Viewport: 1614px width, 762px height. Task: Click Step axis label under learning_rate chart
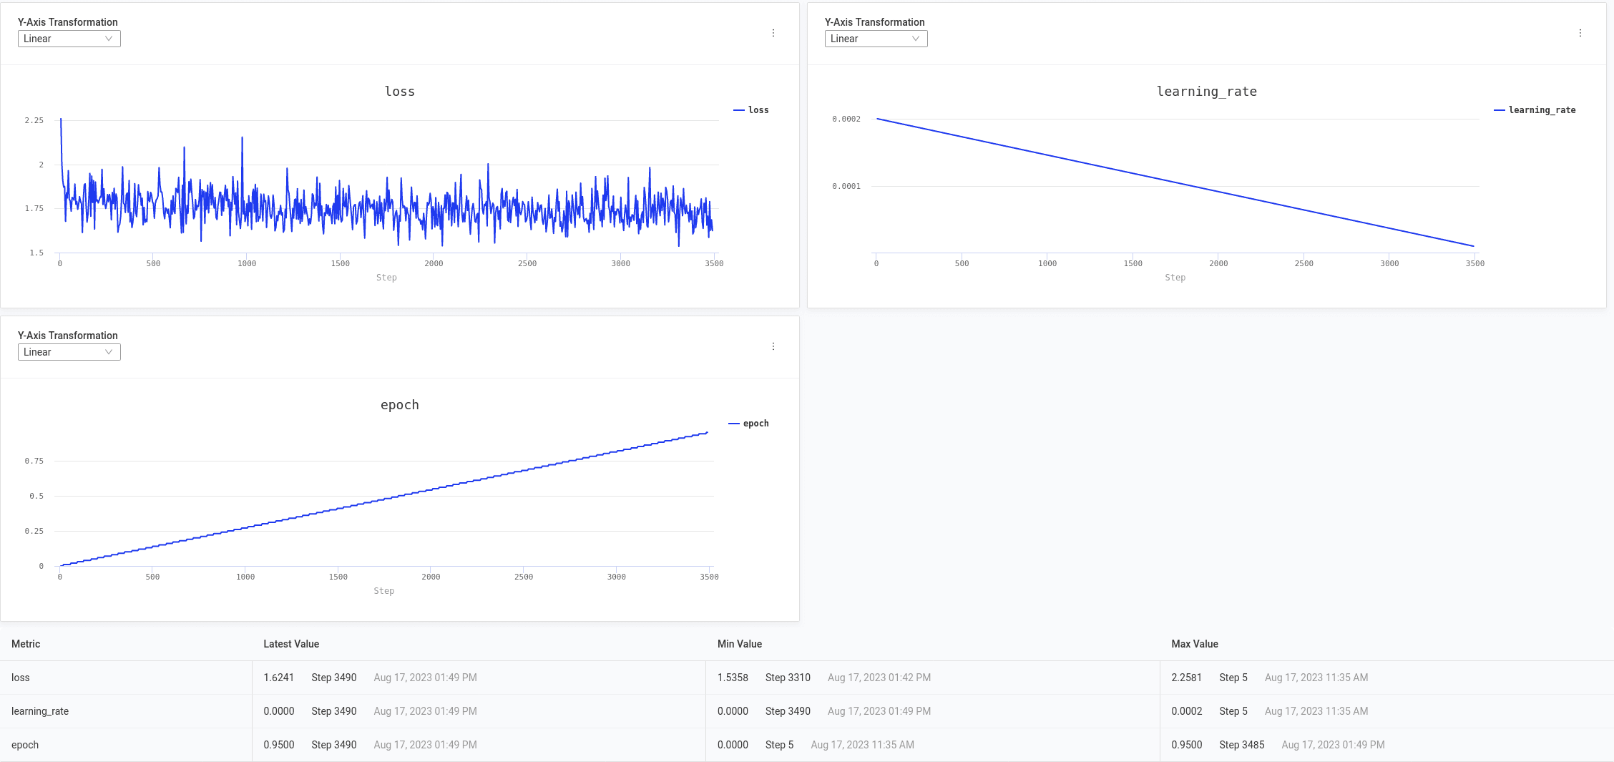point(1175,278)
